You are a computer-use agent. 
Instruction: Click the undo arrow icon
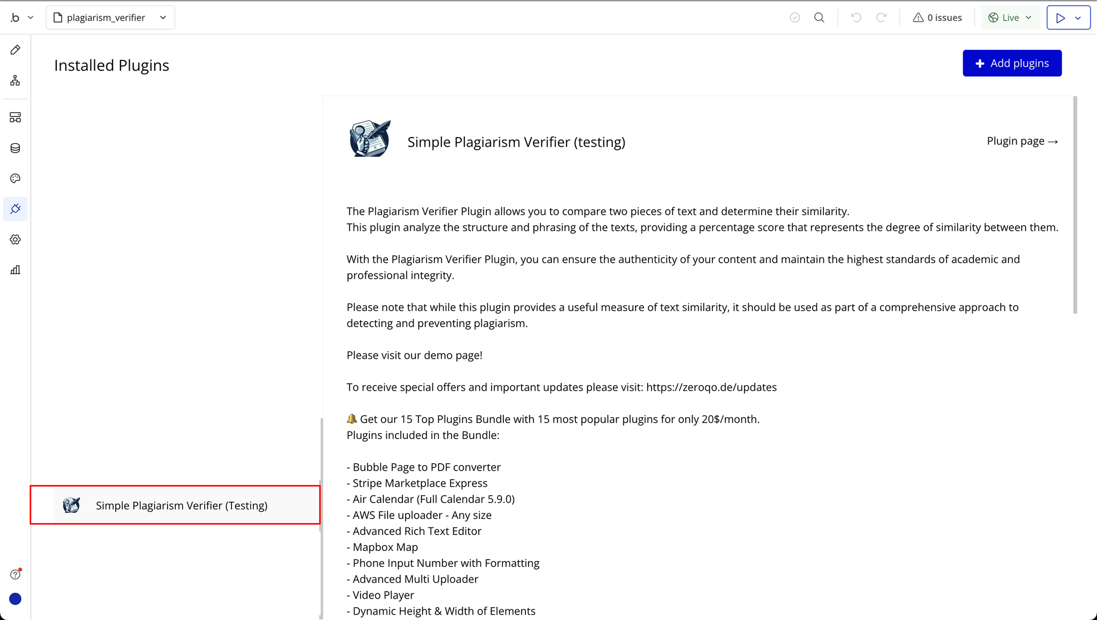click(856, 18)
